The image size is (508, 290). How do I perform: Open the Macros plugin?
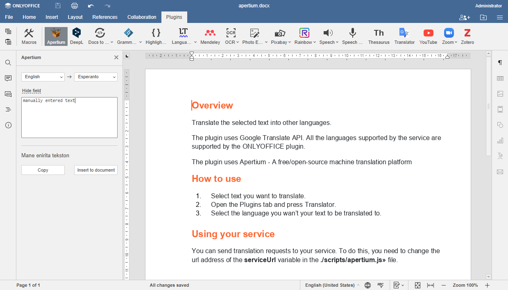point(29,36)
